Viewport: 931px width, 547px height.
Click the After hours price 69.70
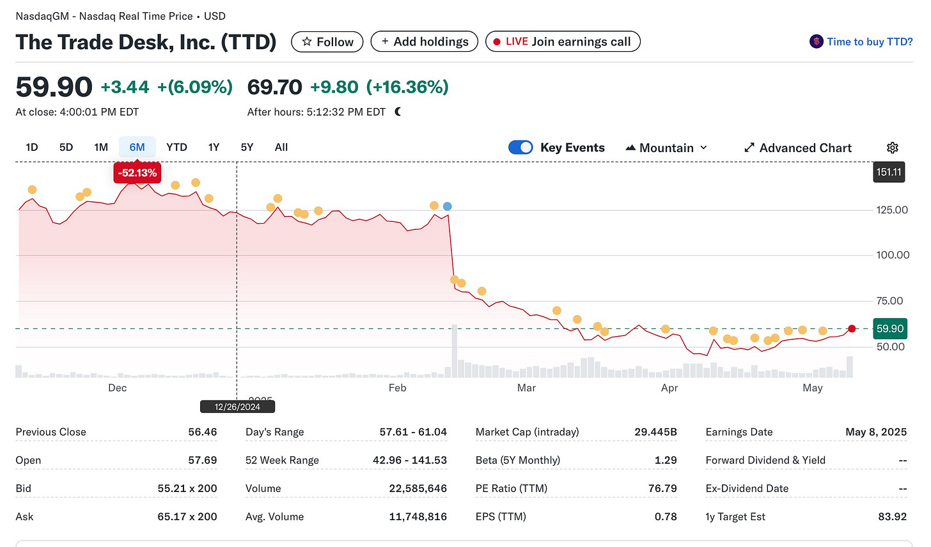coord(275,87)
